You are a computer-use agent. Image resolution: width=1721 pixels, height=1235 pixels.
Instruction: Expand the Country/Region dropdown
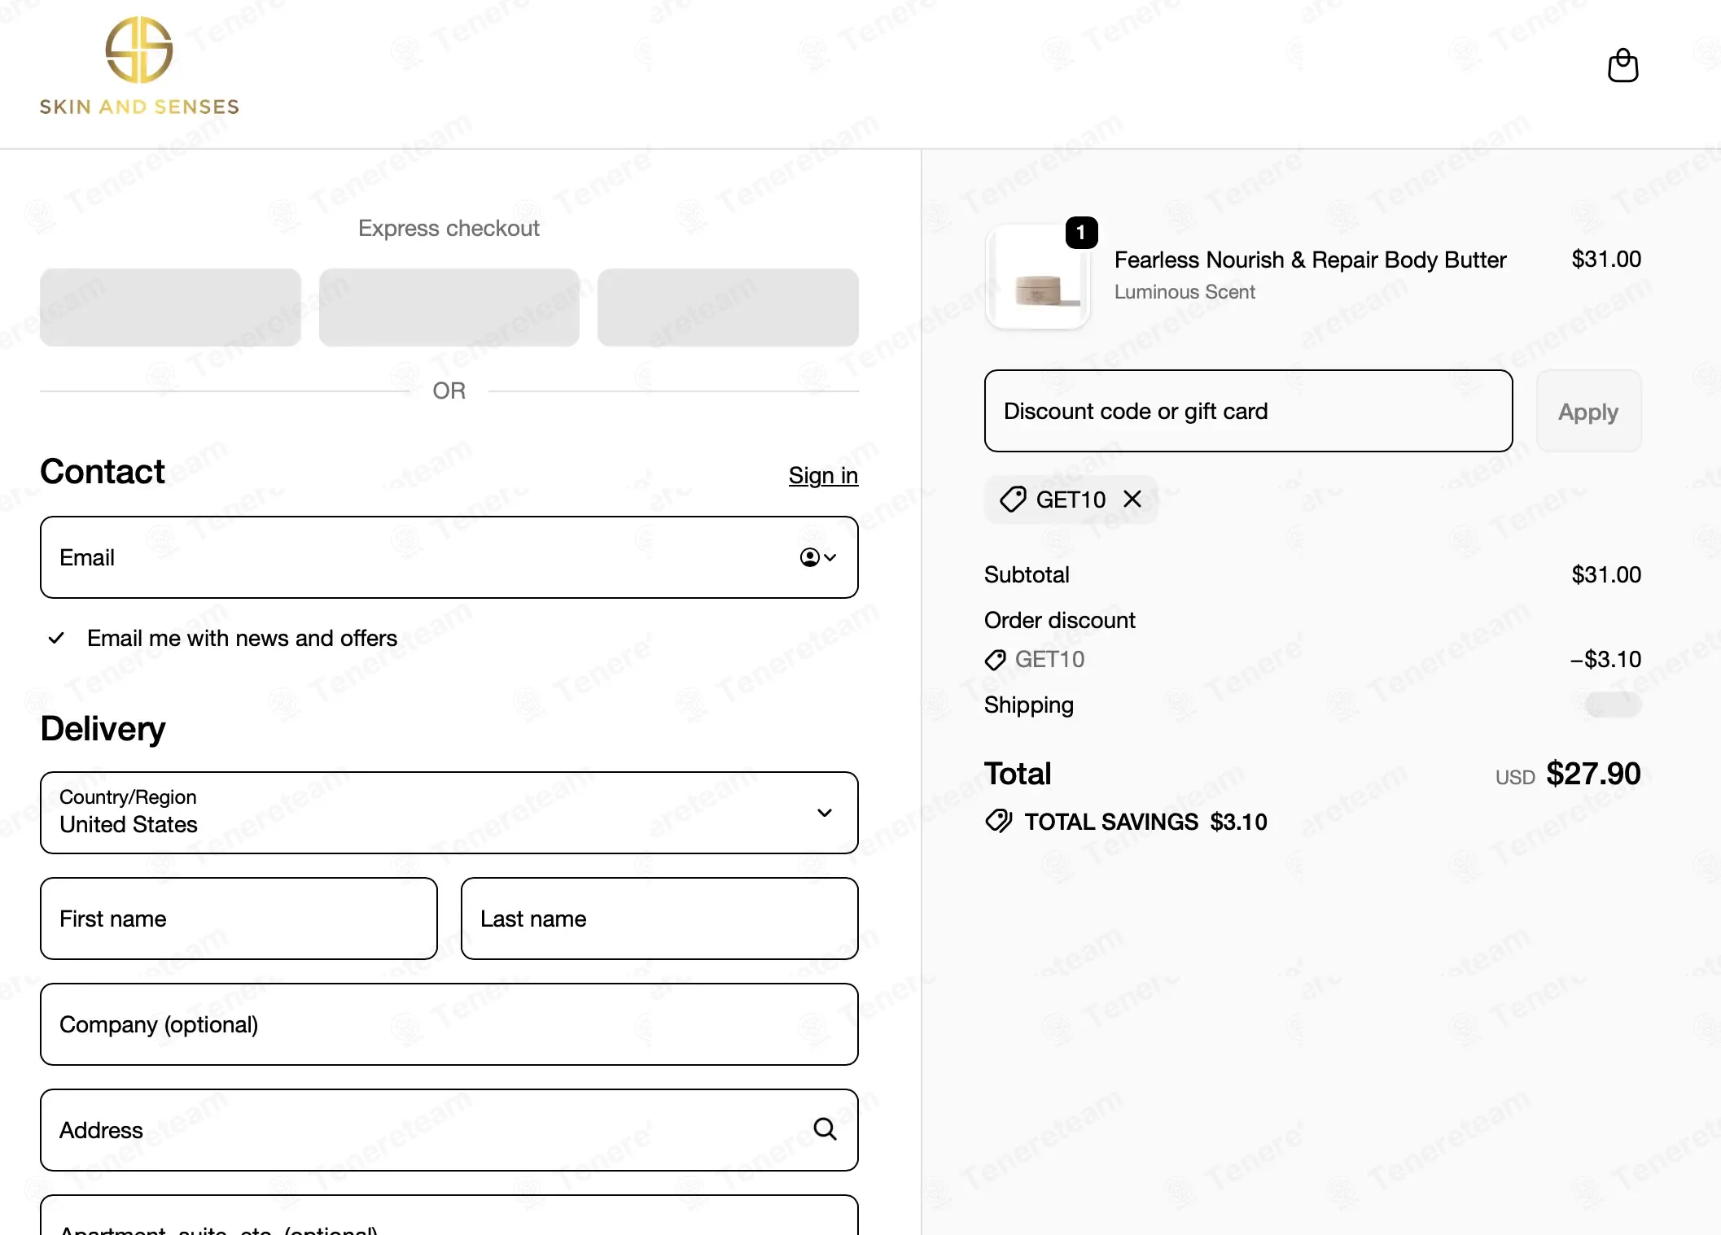pos(449,812)
